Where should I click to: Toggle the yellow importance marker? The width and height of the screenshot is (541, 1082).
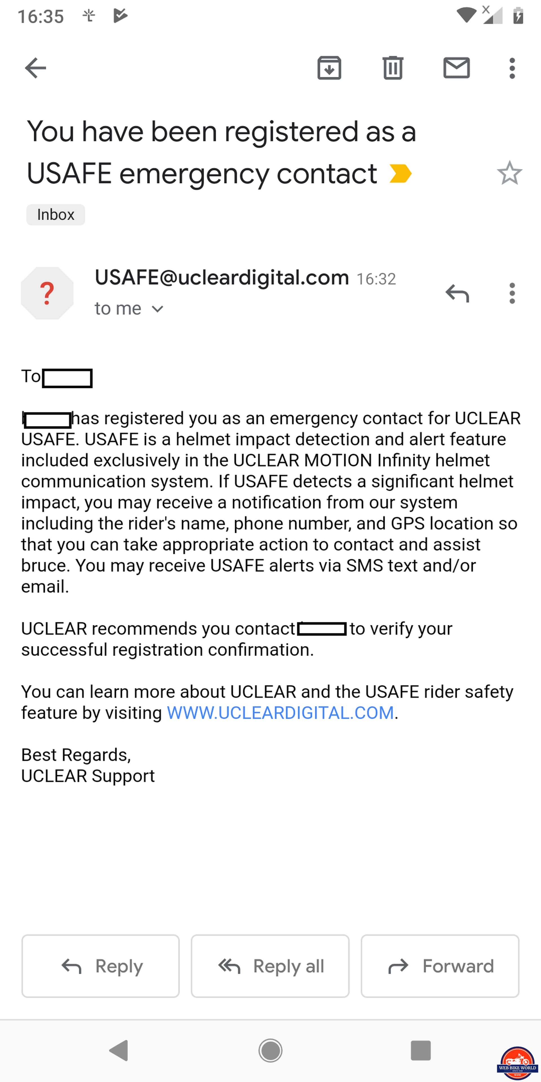[x=400, y=174]
